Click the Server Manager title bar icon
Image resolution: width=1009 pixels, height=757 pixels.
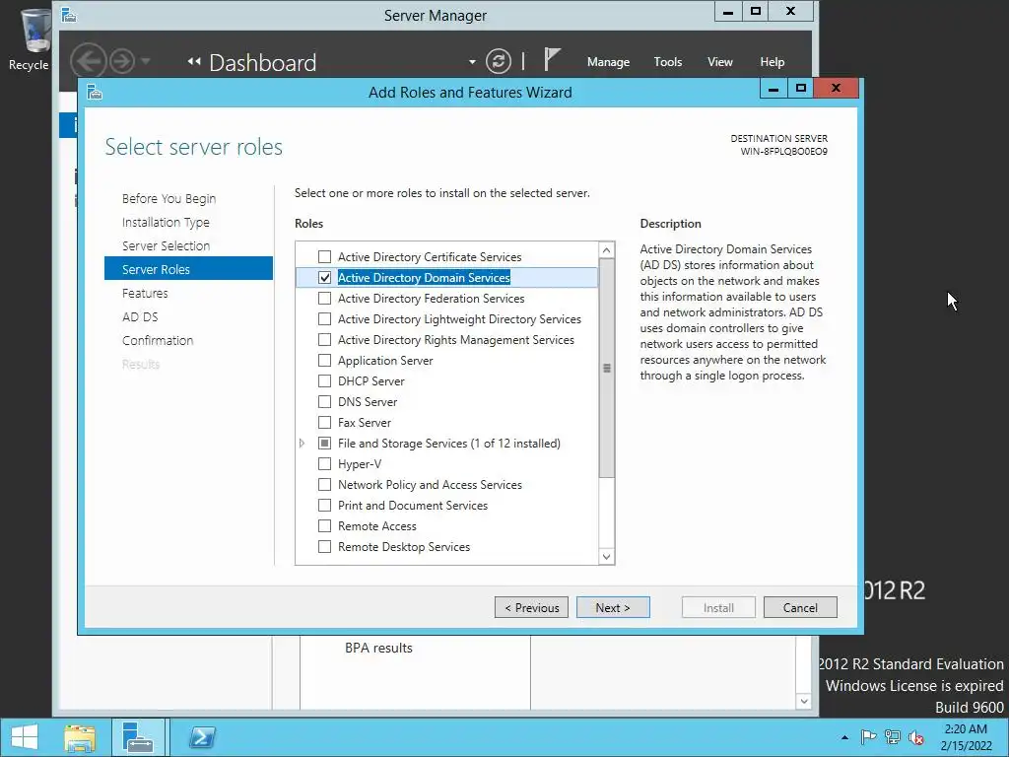[69, 14]
